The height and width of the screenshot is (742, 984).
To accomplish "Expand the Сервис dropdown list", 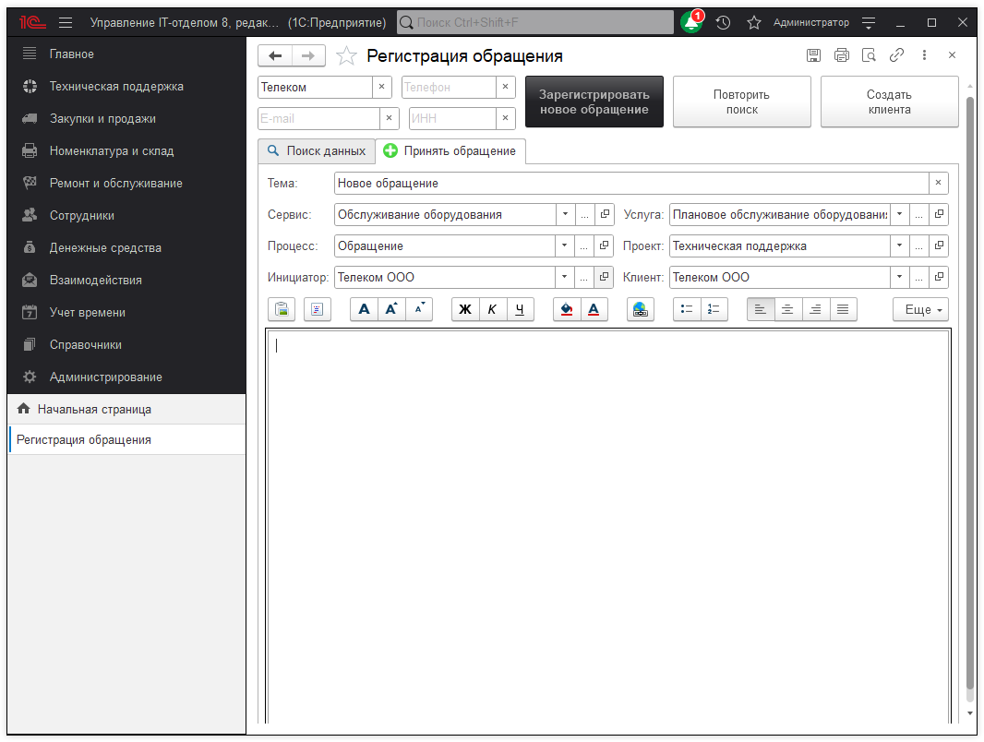I will 565,215.
